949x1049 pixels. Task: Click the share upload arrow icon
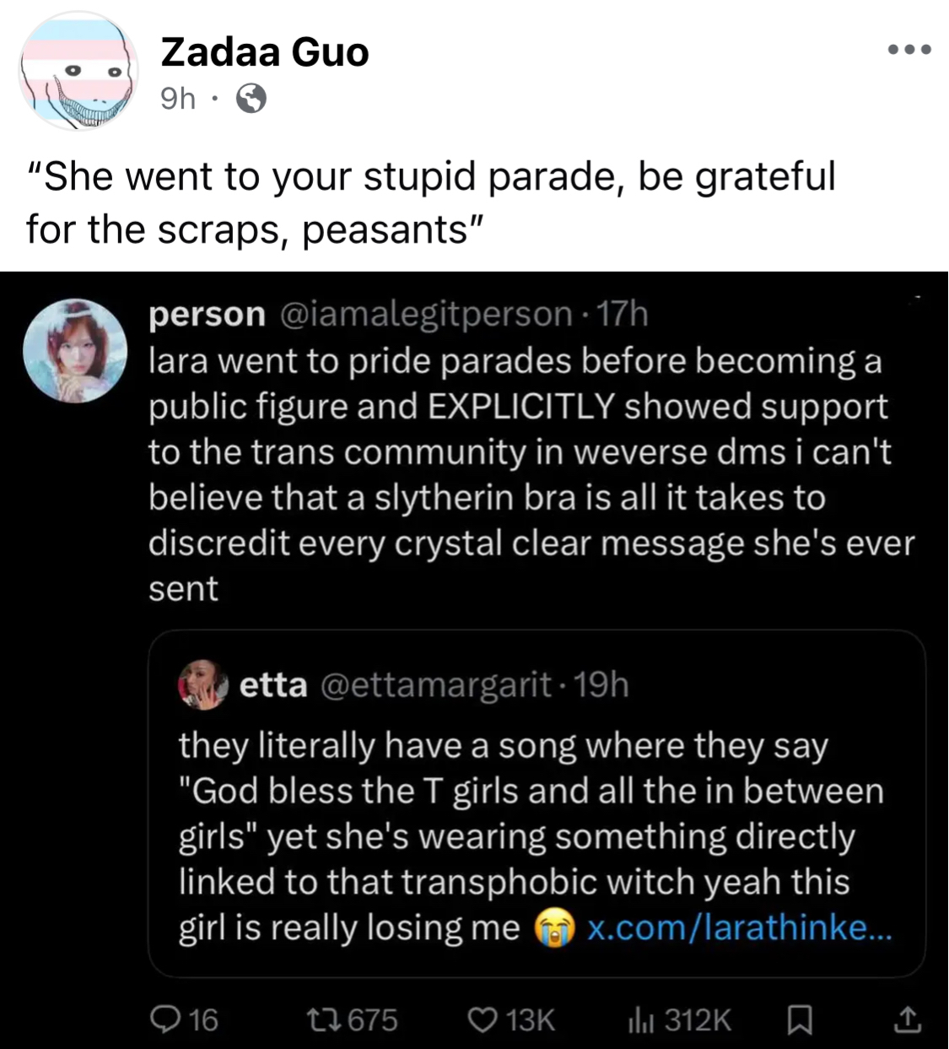[x=907, y=1020]
